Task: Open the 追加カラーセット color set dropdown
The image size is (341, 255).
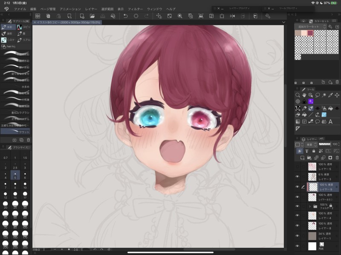Action: 311,26
